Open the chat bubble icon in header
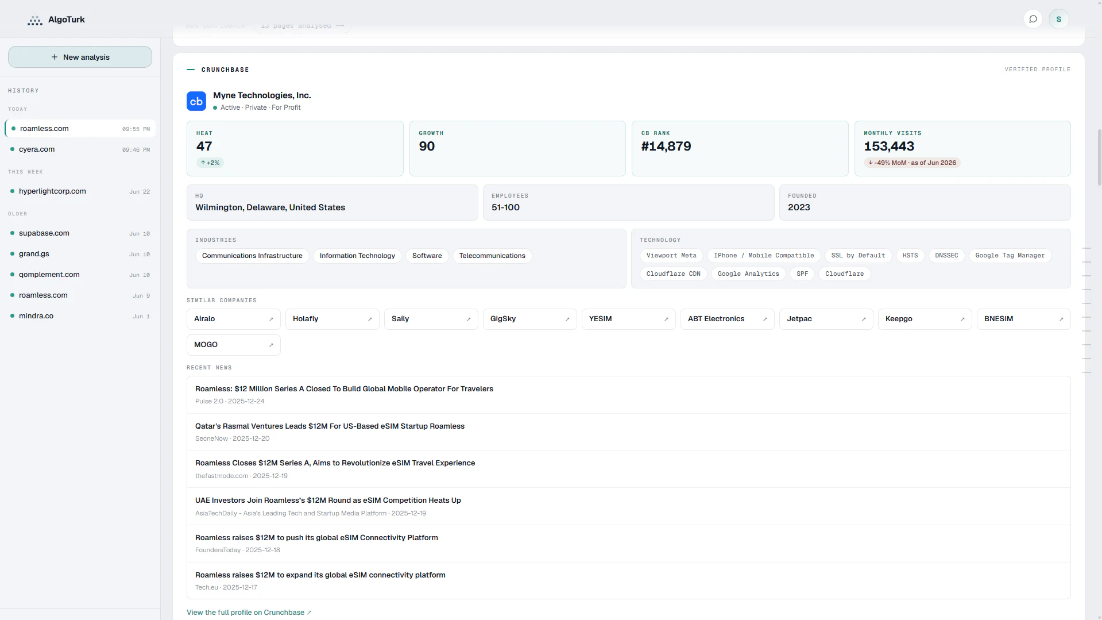The height and width of the screenshot is (620, 1102). click(x=1033, y=19)
